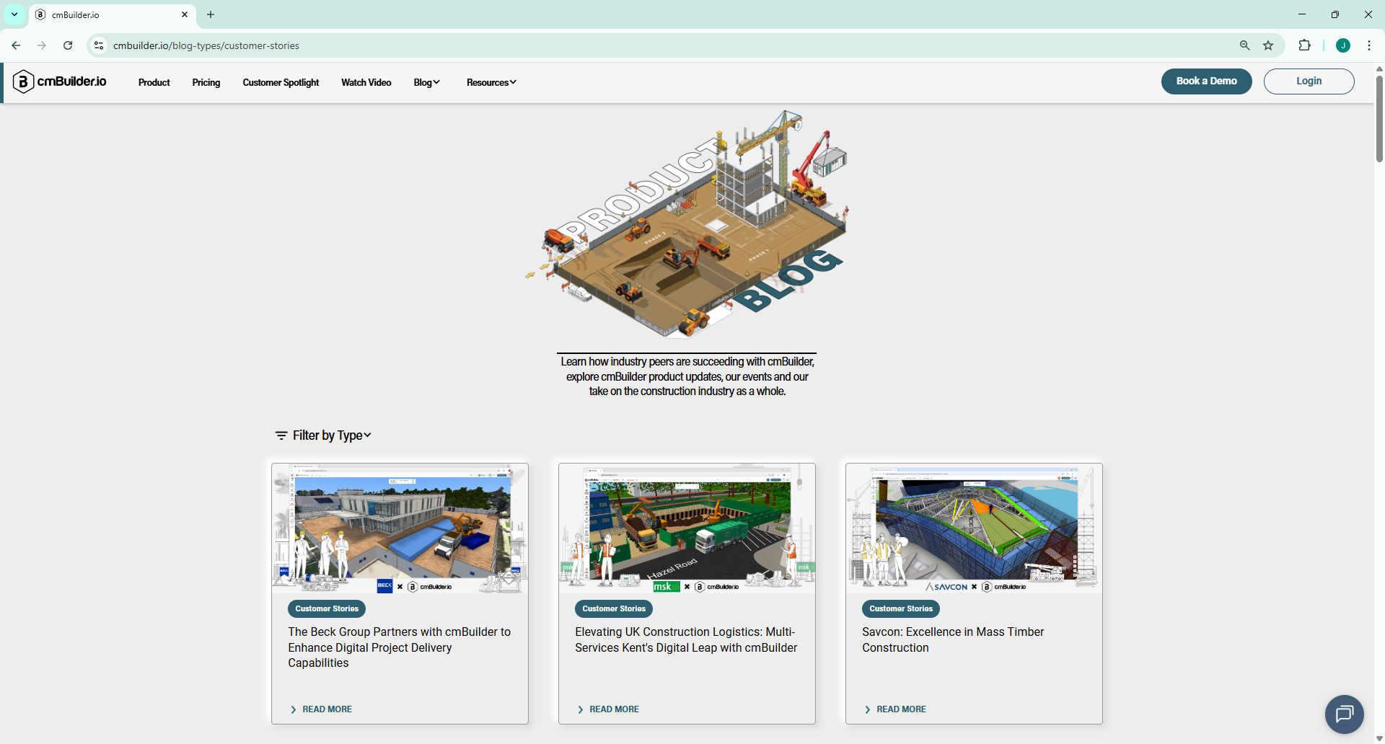Restore down the browser window

click(1335, 14)
